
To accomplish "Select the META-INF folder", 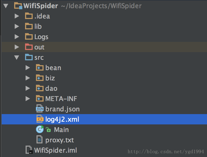I will click(61, 99).
